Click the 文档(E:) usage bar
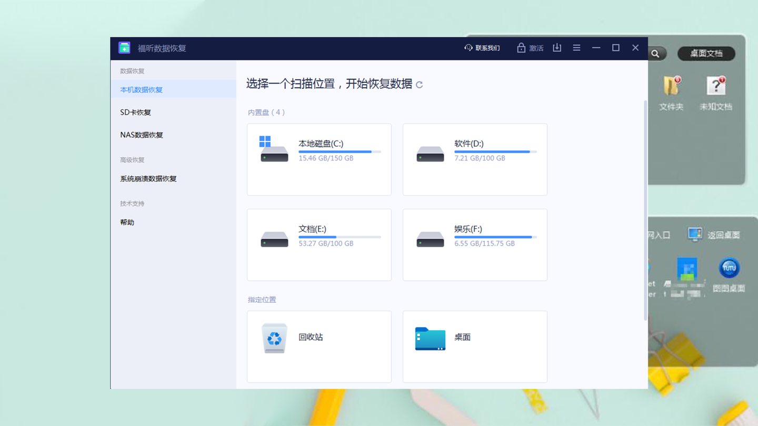Screen dimensions: 758x426 point(340,237)
